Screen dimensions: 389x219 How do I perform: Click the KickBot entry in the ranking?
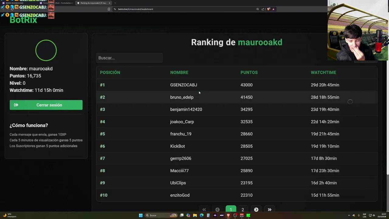tap(177, 146)
